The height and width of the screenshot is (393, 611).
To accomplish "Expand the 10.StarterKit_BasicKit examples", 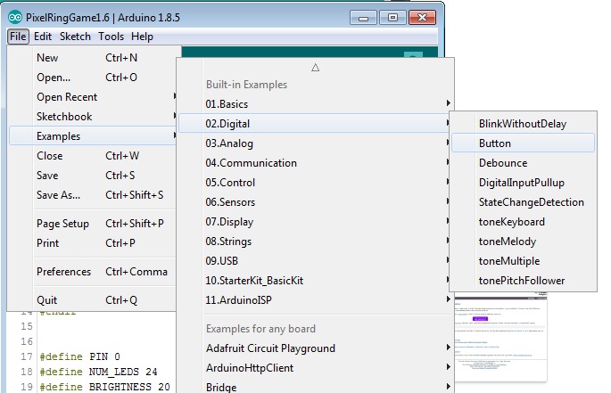I will [315, 281].
